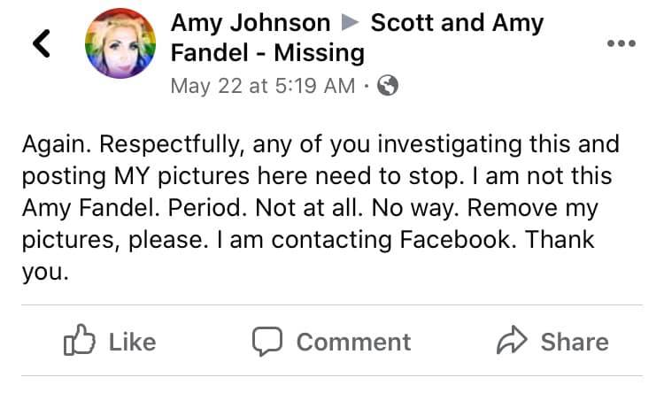
Task: Click the globe public audience icon
Action: (x=388, y=86)
